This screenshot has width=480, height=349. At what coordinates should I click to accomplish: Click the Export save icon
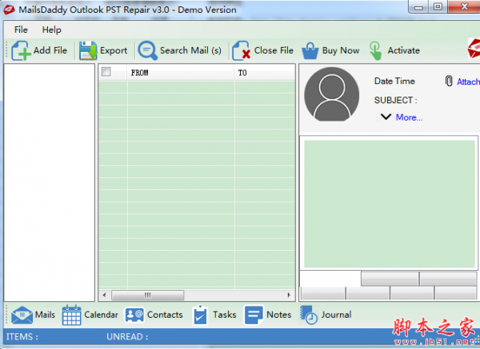88,50
